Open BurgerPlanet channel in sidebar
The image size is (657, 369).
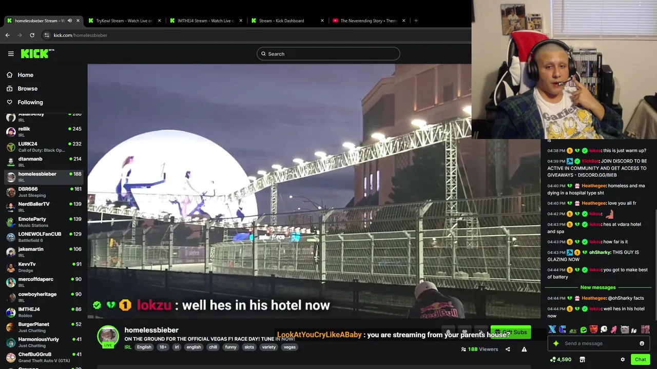pos(44,327)
